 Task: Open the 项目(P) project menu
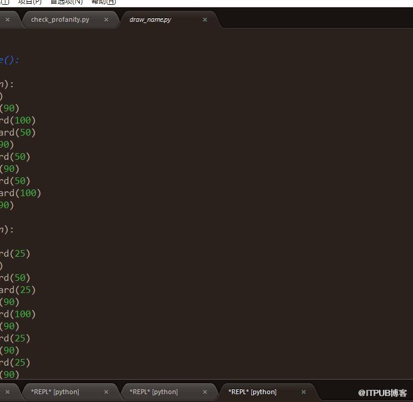30,2
